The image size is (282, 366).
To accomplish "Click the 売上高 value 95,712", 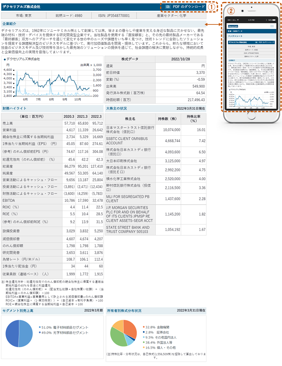I will pyautogui.click(x=97, y=123).
